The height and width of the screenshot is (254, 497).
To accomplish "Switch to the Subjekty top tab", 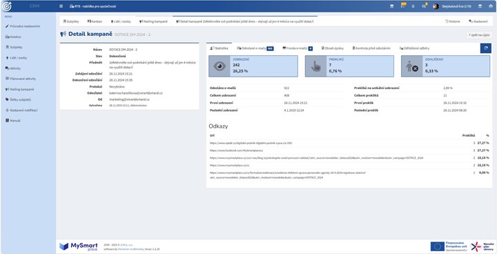I will (x=71, y=21).
